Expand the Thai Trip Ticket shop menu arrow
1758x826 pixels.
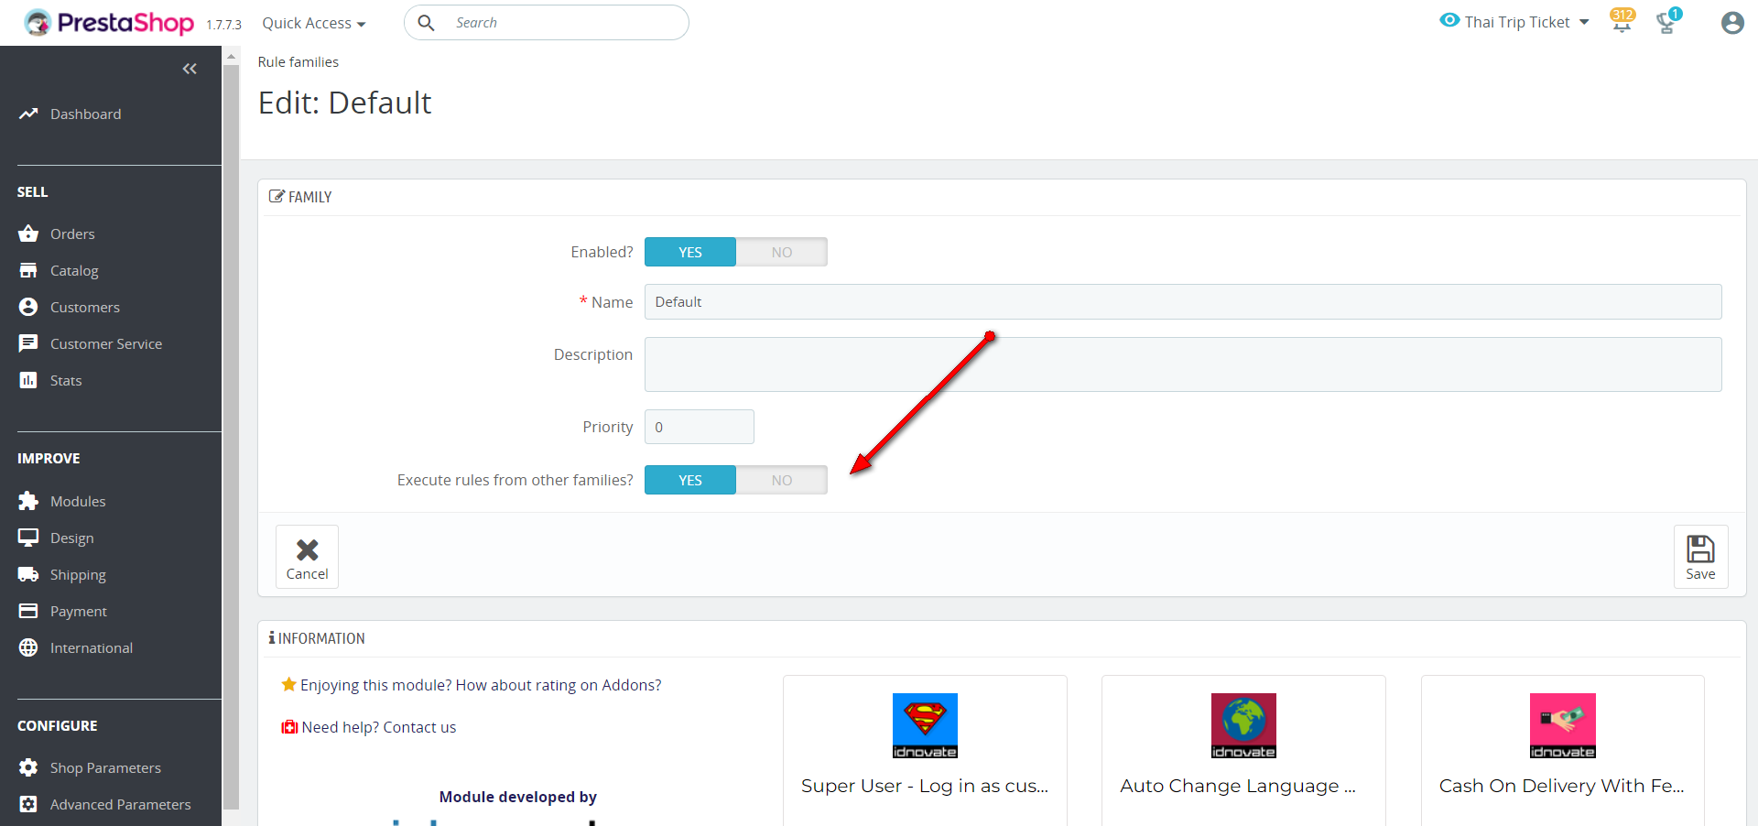pyautogui.click(x=1584, y=22)
